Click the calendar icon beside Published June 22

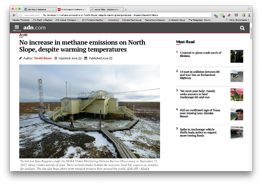[86, 58]
